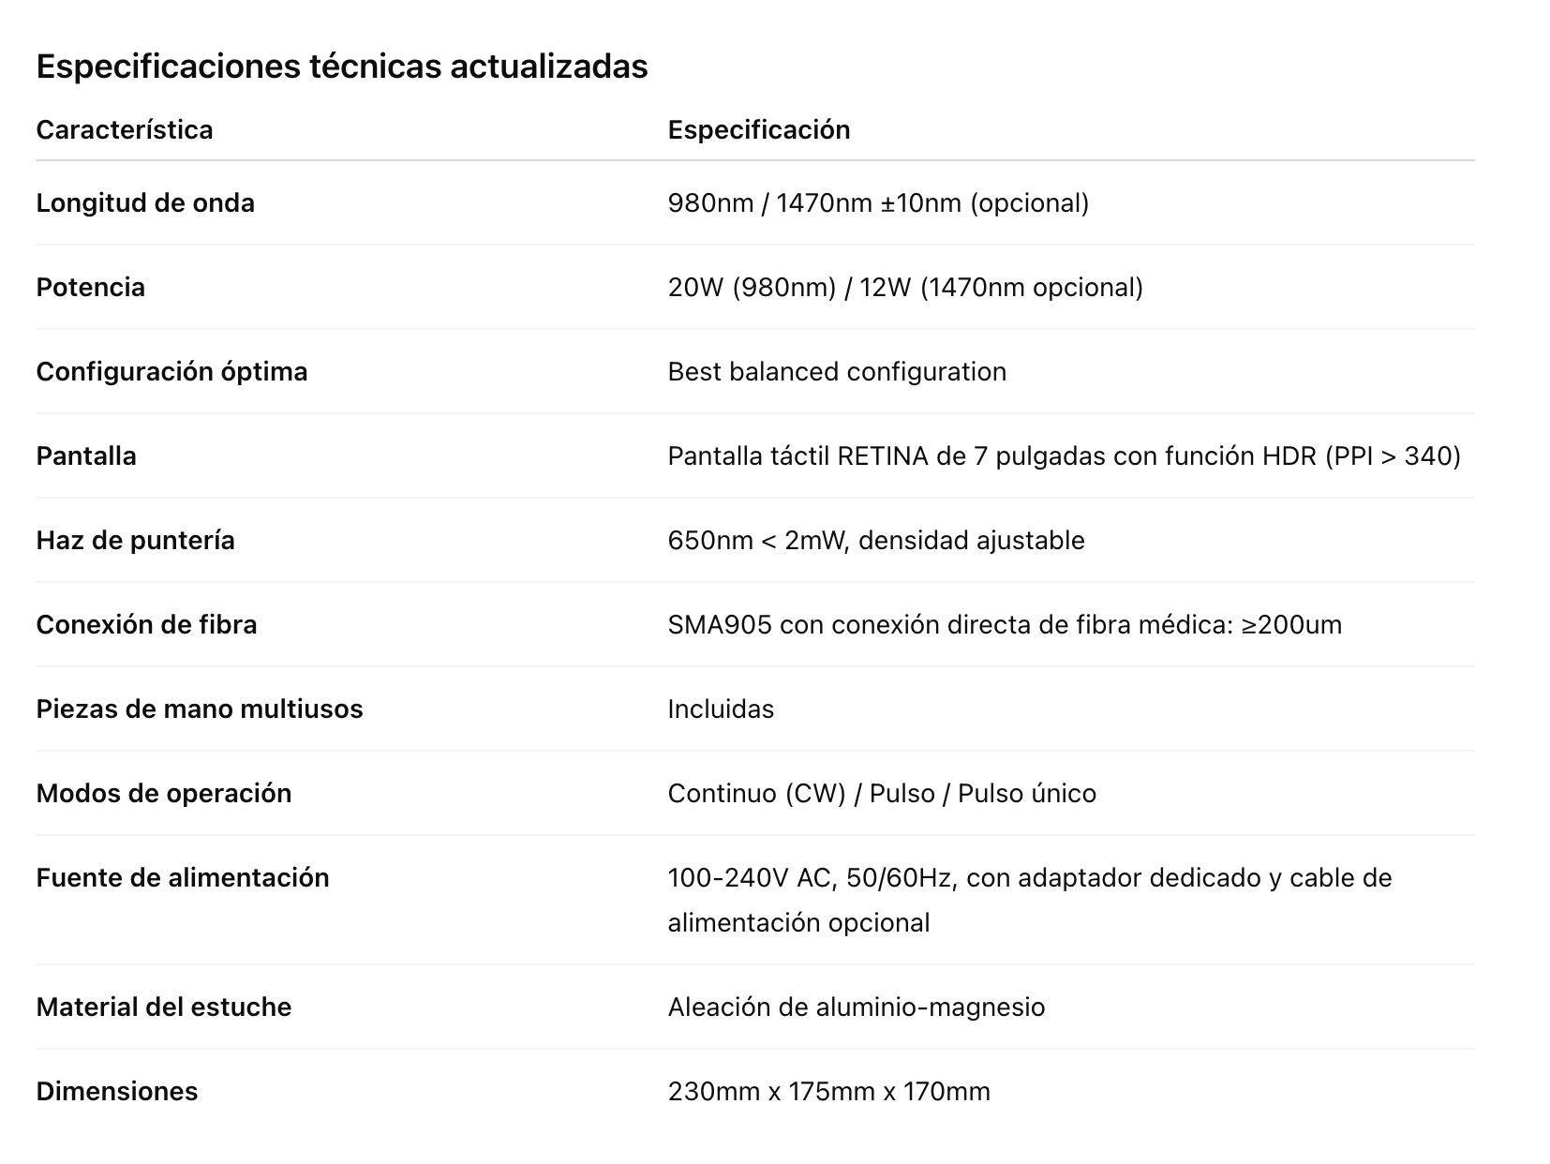Click the 'Piezas de mano multiusos' label
This screenshot has width=1550, height=1164.
[199, 709]
